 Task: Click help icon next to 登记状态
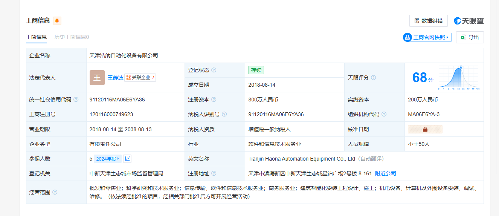(x=214, y=70)
